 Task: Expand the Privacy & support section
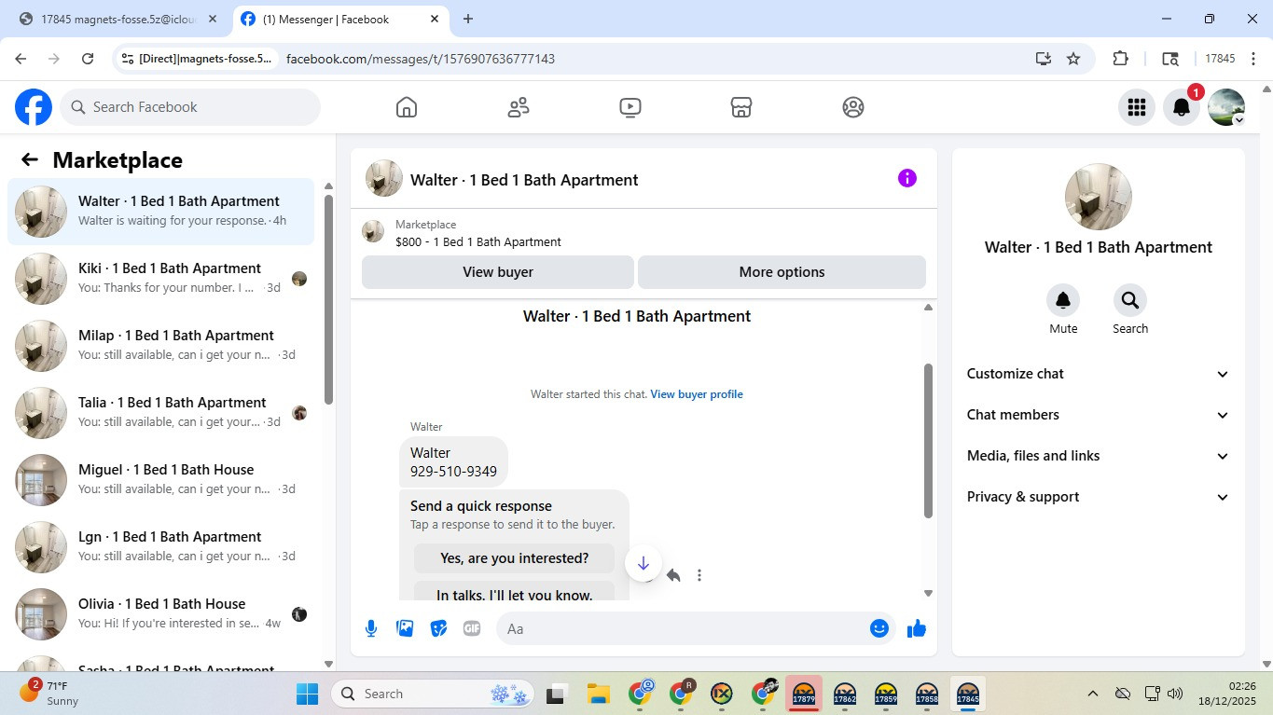point(1099,497)
